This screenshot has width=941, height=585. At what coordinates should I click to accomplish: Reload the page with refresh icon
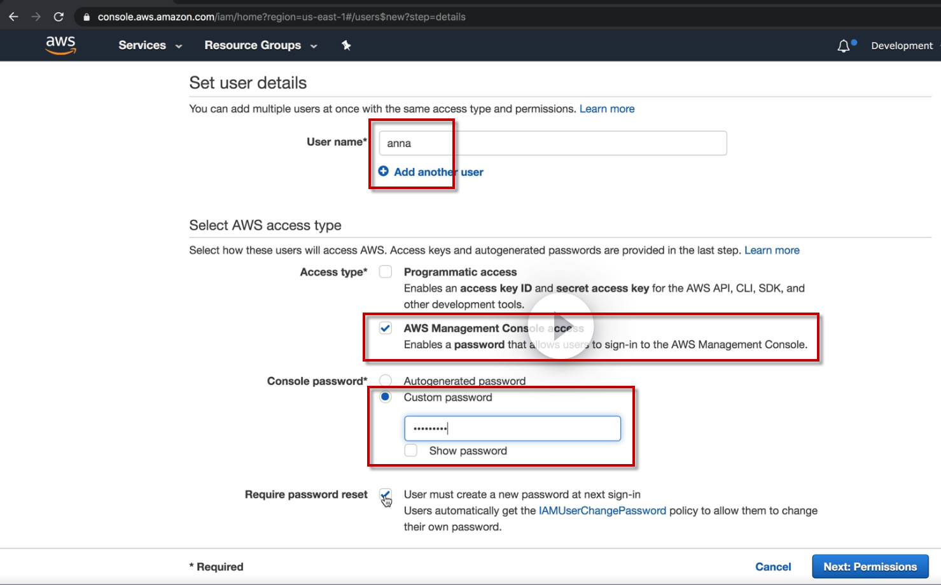point(59,17)
